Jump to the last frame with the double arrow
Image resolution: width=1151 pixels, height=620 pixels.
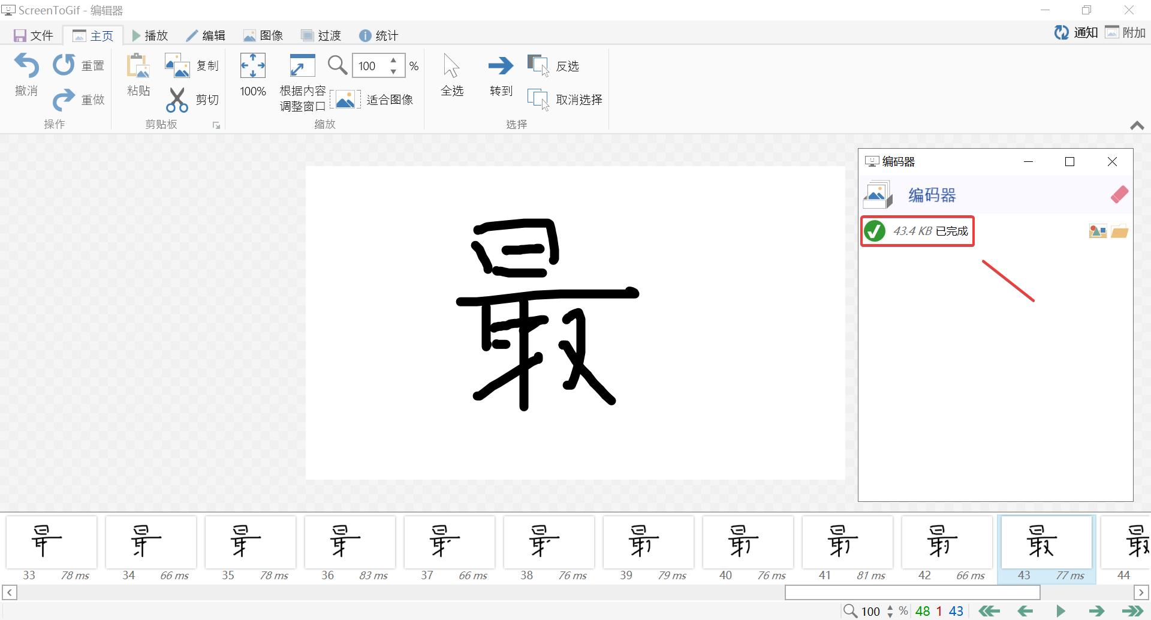pyautogui.click(x=1132, y=611)
